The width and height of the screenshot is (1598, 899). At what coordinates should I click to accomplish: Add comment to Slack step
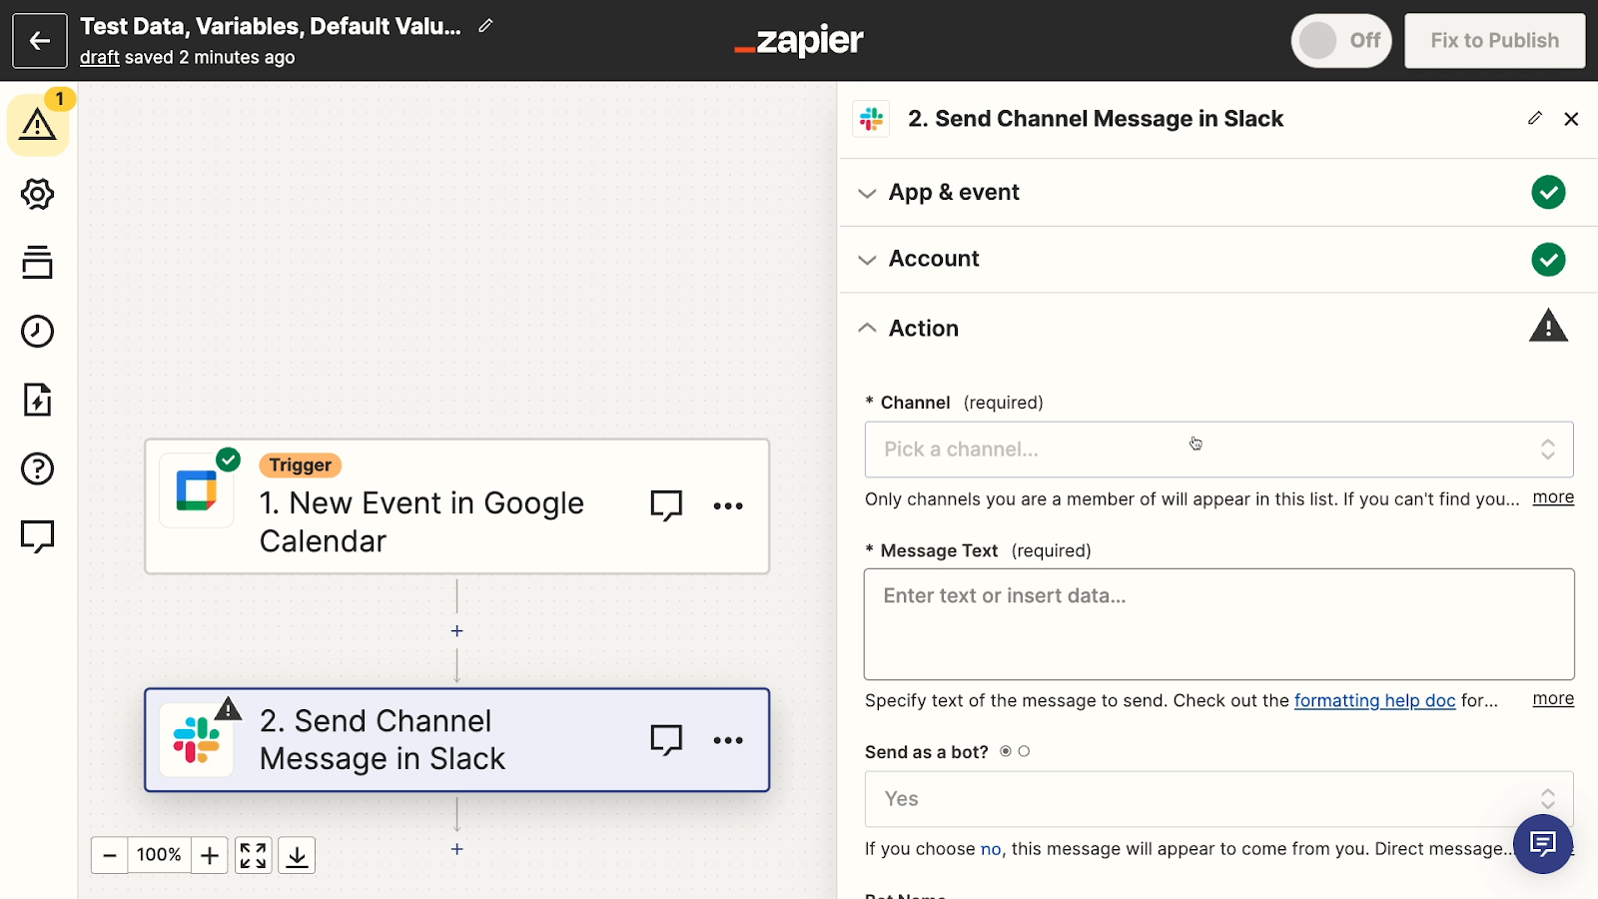pos(666,740)
